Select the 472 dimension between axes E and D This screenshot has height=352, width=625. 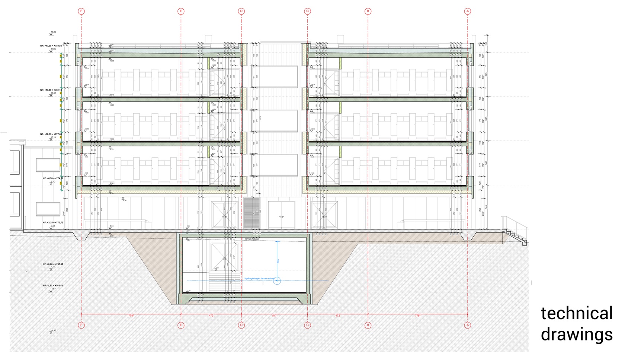pyautogui.click(x=211, y=315)
